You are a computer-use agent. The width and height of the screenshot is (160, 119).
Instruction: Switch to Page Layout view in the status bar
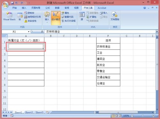(116, 115)
